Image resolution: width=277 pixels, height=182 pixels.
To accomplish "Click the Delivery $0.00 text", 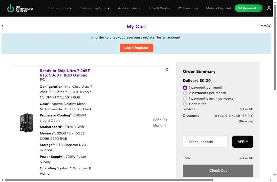I will click(x=197, y=80).
